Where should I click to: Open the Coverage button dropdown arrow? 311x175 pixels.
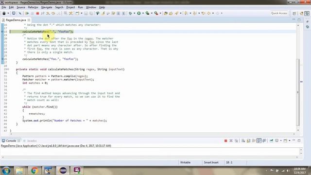click(152, 13)
